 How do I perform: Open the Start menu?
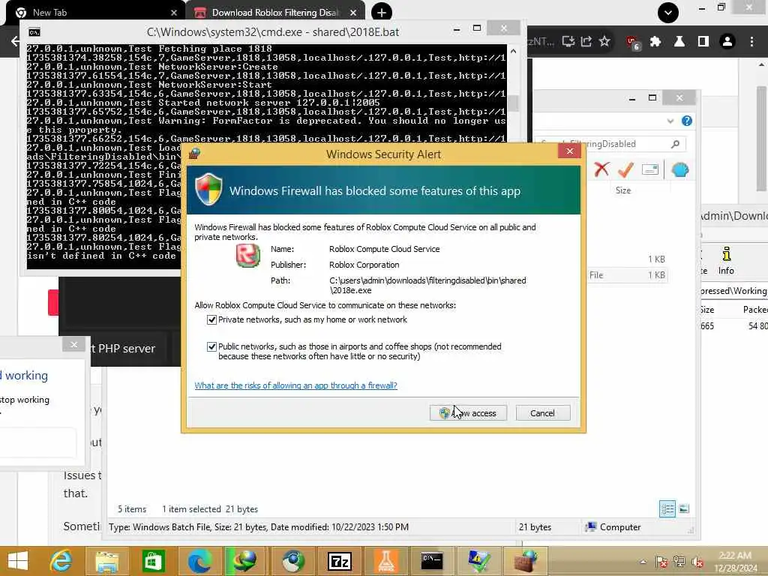tap(18, 561)
